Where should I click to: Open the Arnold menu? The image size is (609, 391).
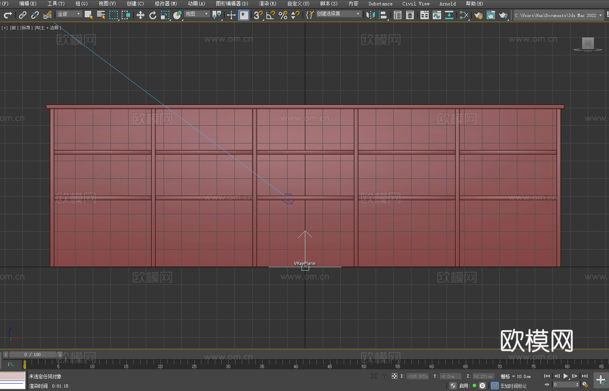(x=447, y=3)
